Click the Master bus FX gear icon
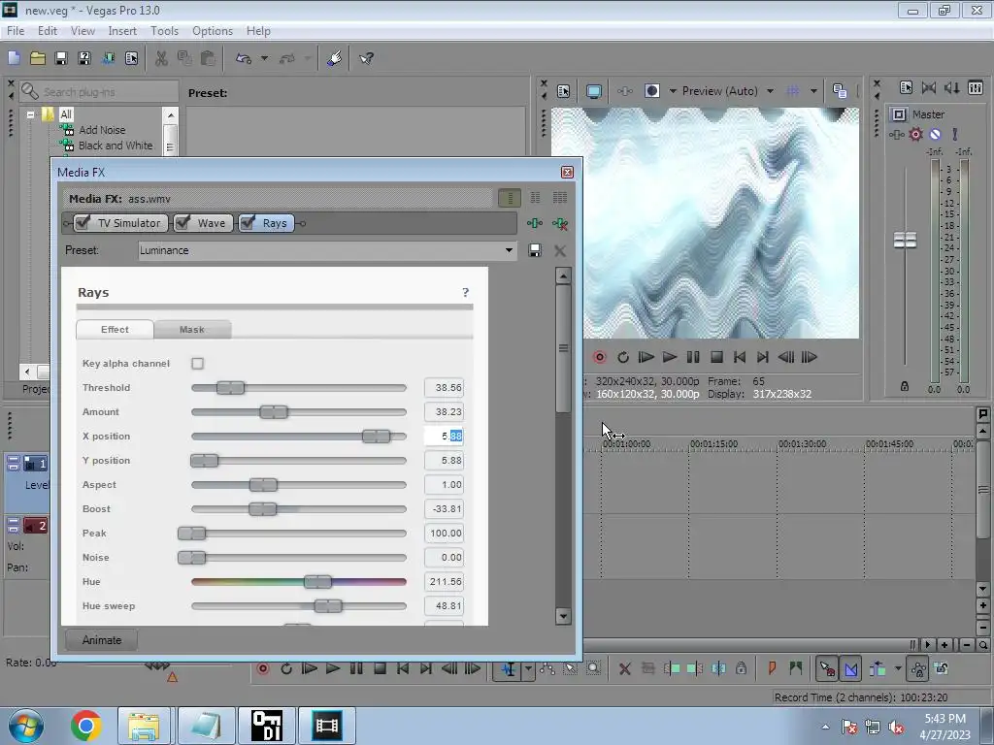Viewport: 994px width, 745px height. (915, 134)
